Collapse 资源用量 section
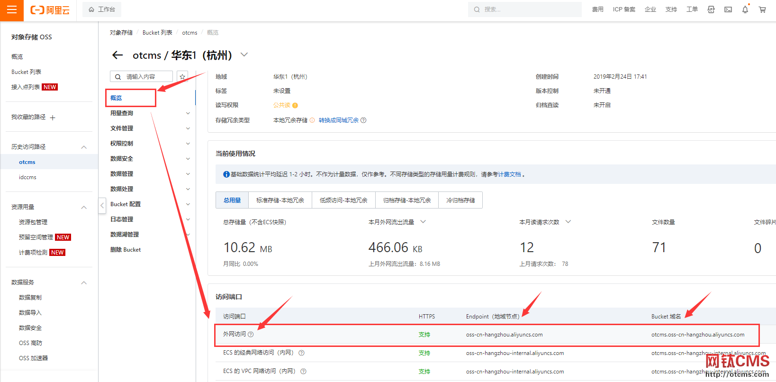 click(84, 207)
